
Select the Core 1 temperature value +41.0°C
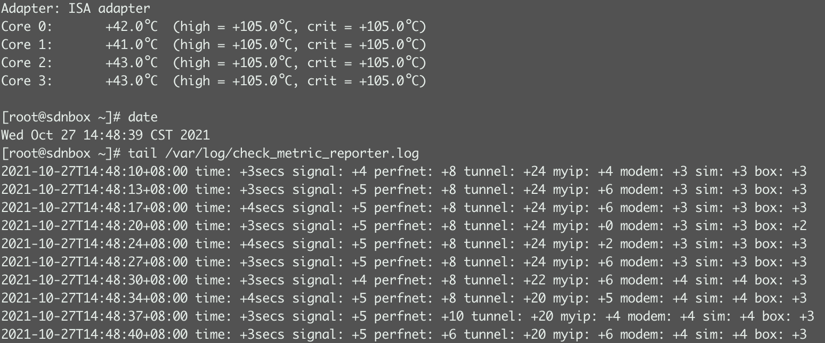131,45
